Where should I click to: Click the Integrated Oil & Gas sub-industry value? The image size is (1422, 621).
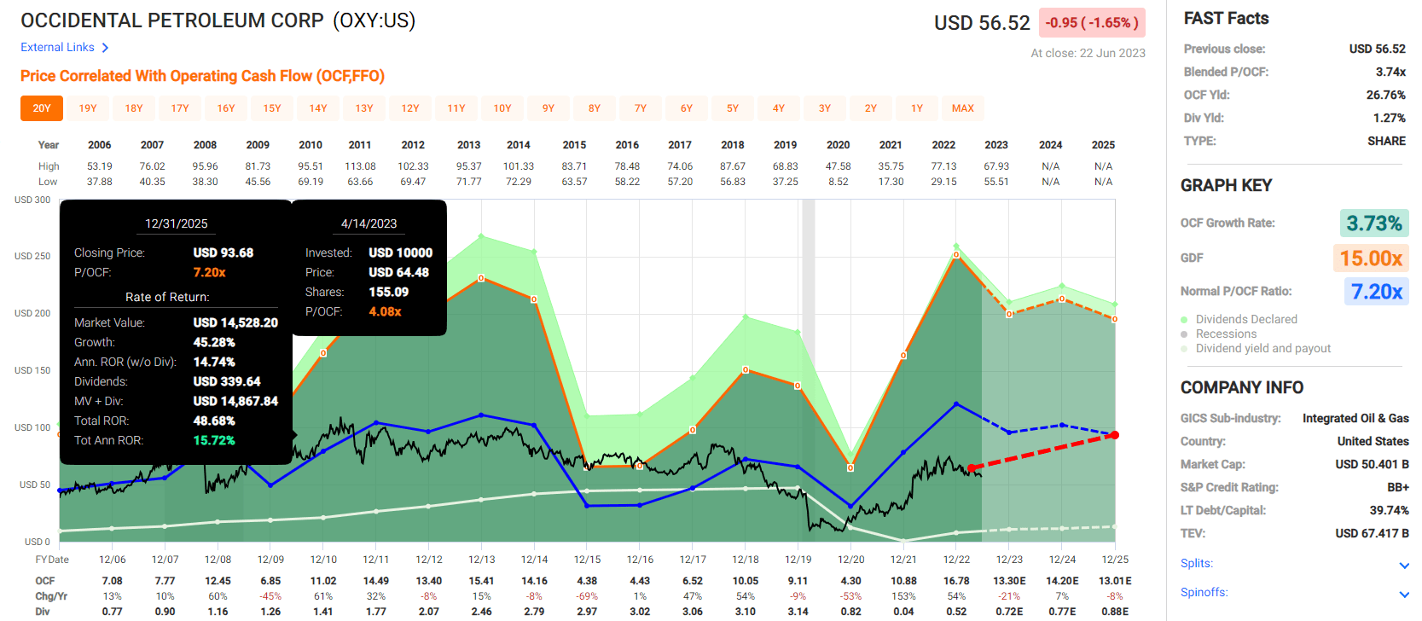pos(1355,419)
